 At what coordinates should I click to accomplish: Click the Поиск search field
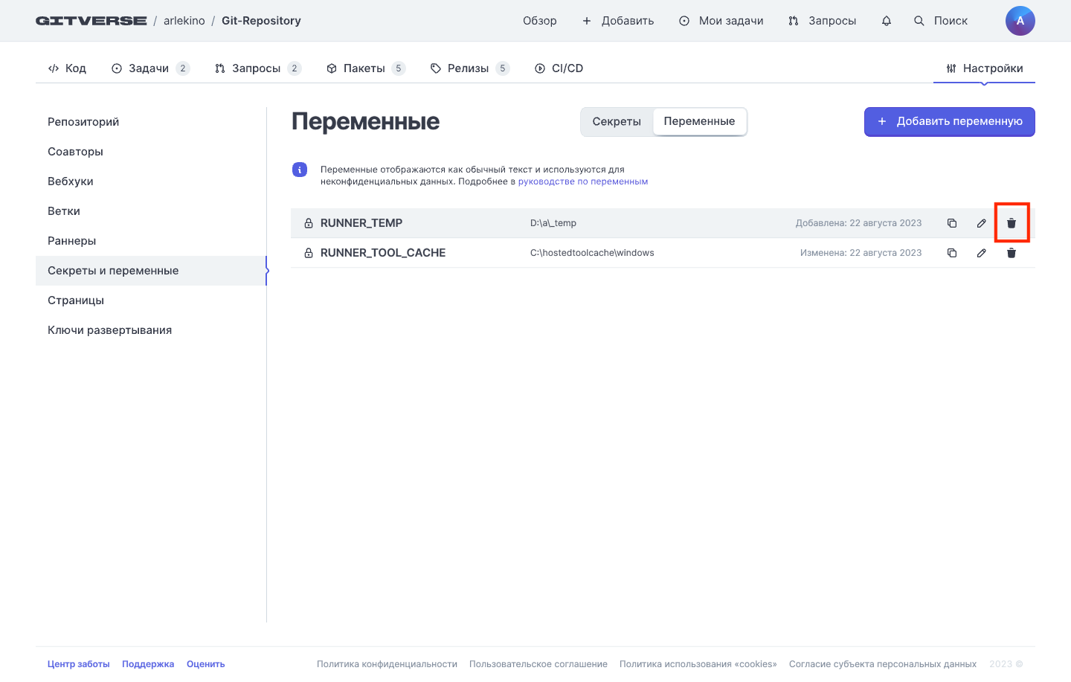941,21
